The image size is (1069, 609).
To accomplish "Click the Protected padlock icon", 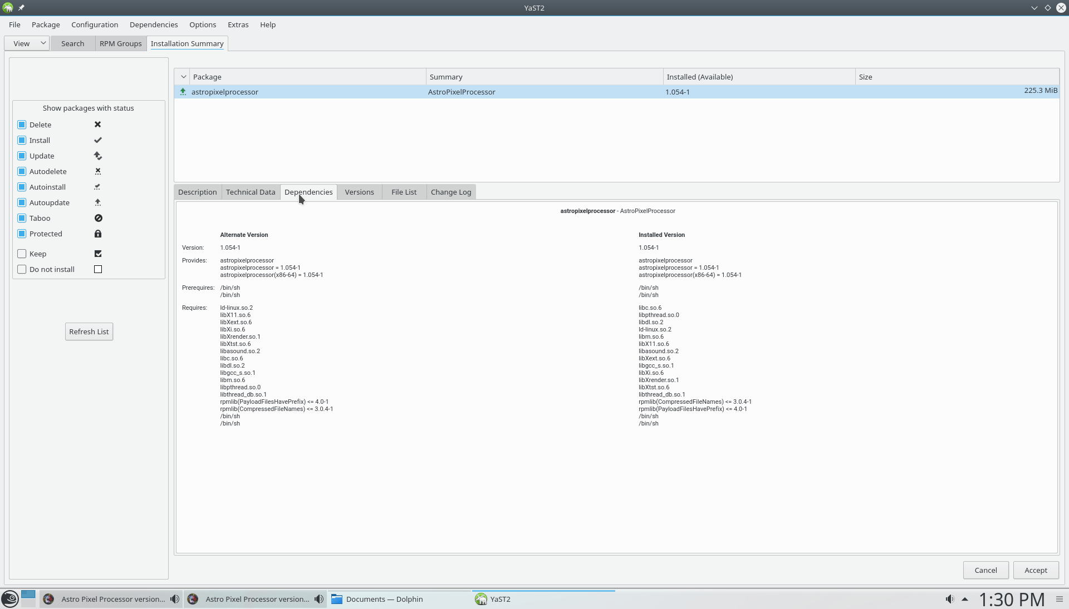I will pyautogui.click(x=98, y=234).
